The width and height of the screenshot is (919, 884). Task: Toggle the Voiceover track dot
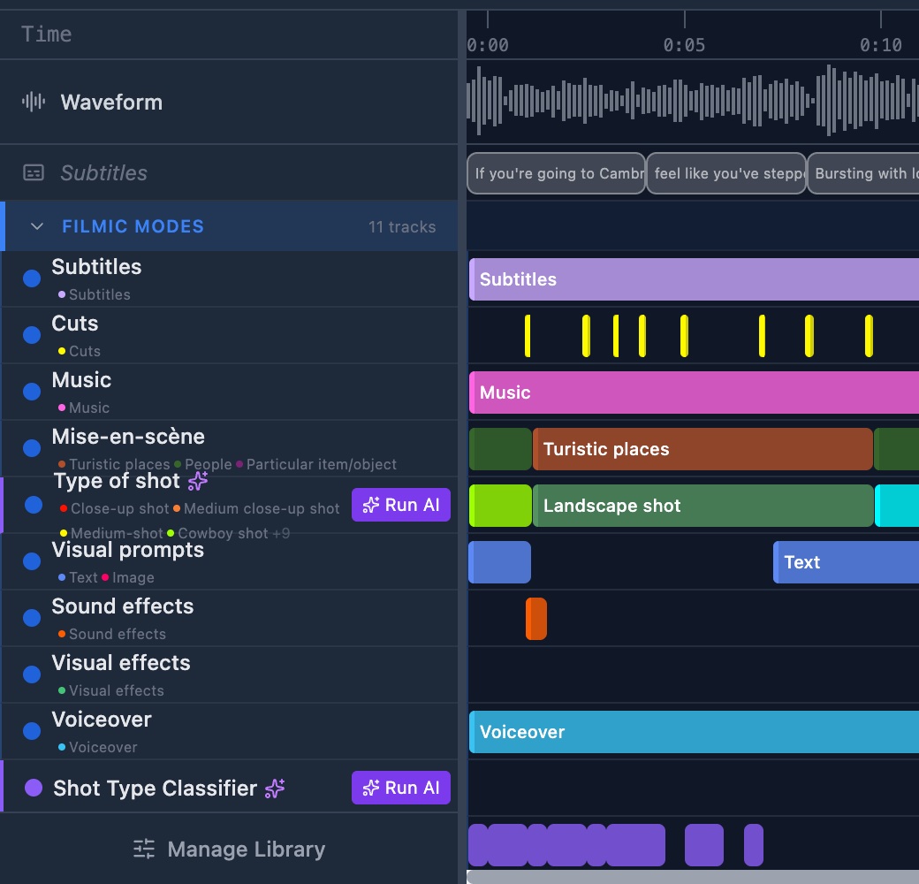[x=32, y=730]
